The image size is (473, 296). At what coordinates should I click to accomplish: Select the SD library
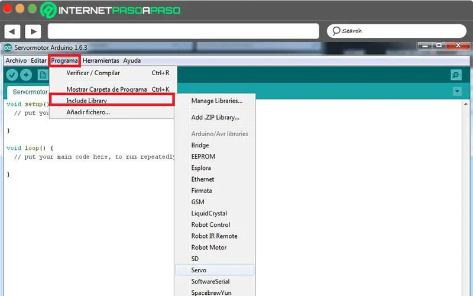215,259
